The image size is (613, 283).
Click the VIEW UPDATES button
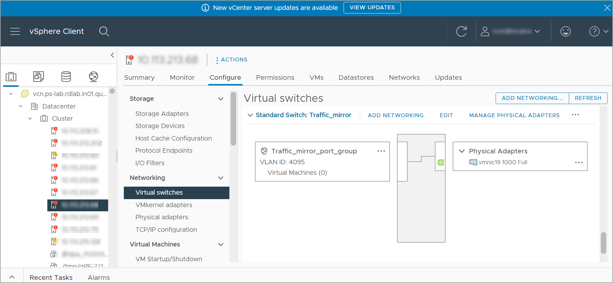click(372, 8)
